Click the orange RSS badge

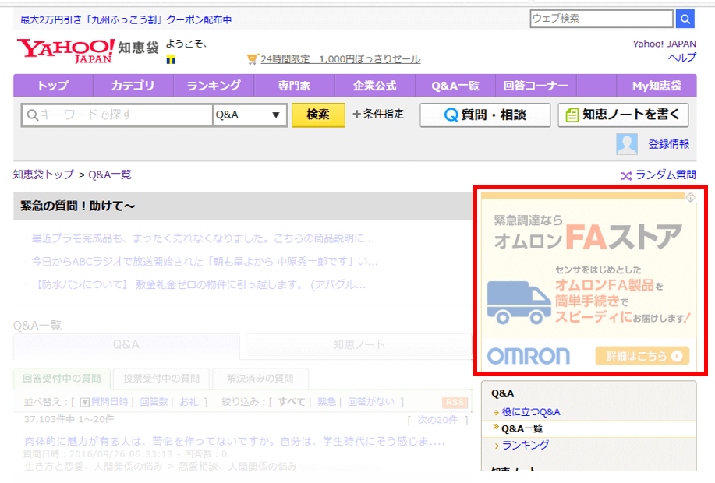(x=455, y=402)
